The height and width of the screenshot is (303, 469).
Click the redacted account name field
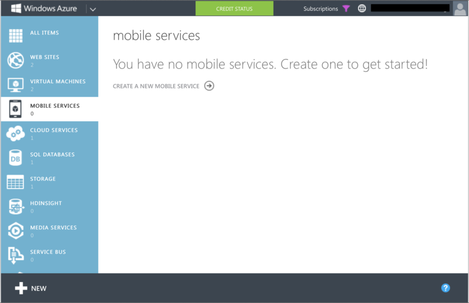[x=410, y=8]
